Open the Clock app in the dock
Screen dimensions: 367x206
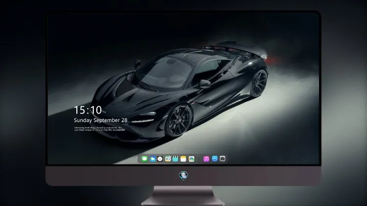pyautogui.click(x=160, y=159)
